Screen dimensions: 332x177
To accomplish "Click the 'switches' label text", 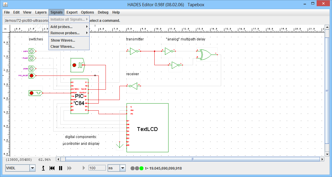I will point(36,39).
